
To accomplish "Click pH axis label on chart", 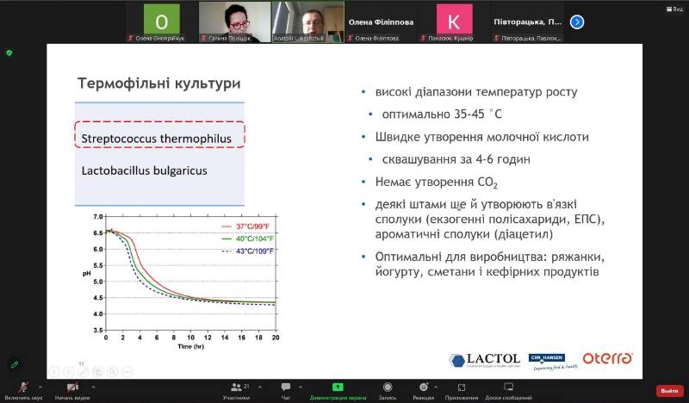I will (x=86, y=273).
